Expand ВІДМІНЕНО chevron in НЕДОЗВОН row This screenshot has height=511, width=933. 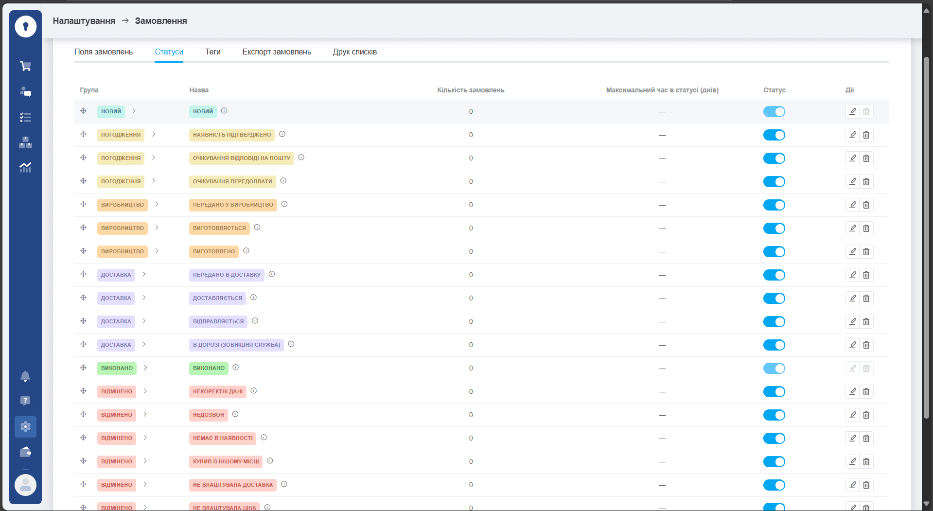pyautogui.click(x=145, y=414)
